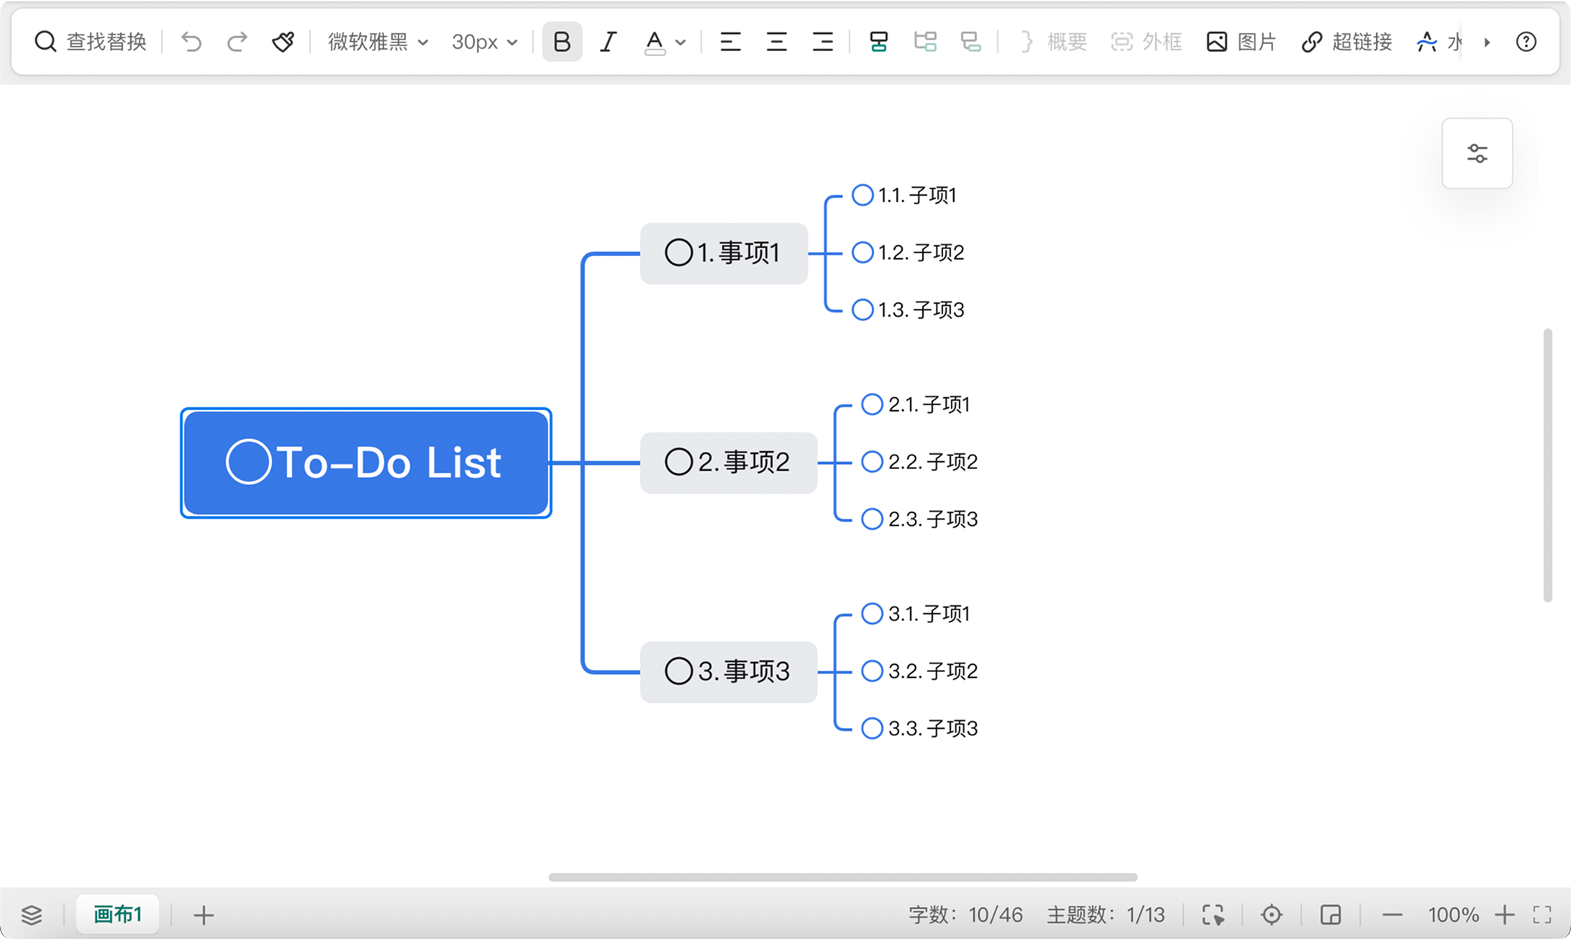Open the layers icon at bottom left
The image size is (1571, 939).
click(x=32, y=915)
